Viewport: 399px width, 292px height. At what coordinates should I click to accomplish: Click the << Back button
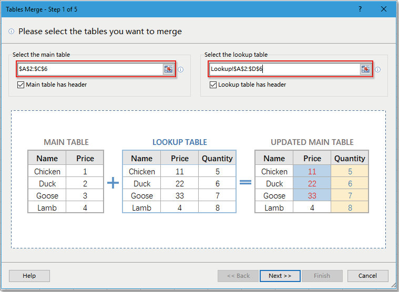point(238,276)
